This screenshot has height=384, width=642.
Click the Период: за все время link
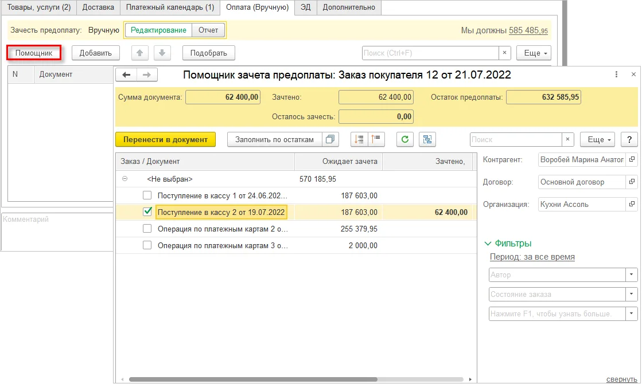(532, 257)
